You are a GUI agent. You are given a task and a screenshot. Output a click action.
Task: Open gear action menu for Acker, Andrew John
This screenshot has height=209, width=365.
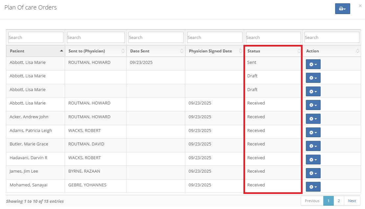(313, 119)
